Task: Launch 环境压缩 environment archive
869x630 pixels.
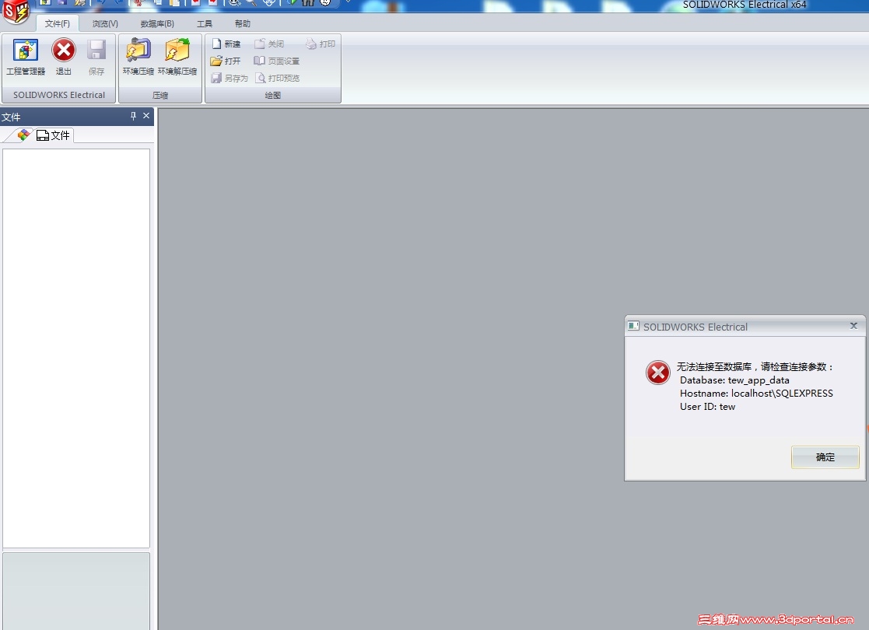Action: 138,57
